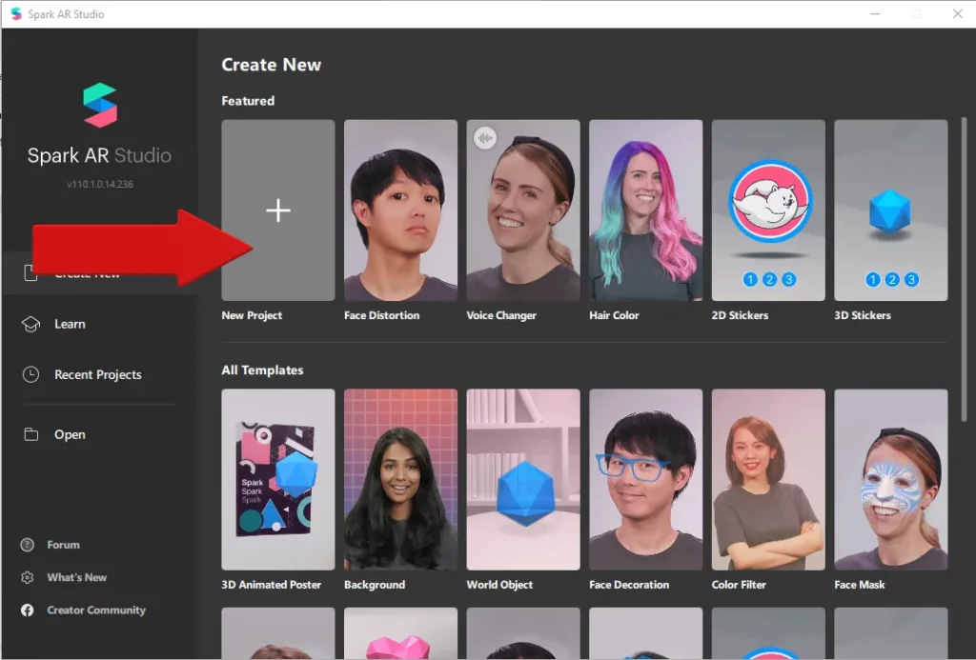
Task: Click the Voice Changer label
Action: coord(501,315)
